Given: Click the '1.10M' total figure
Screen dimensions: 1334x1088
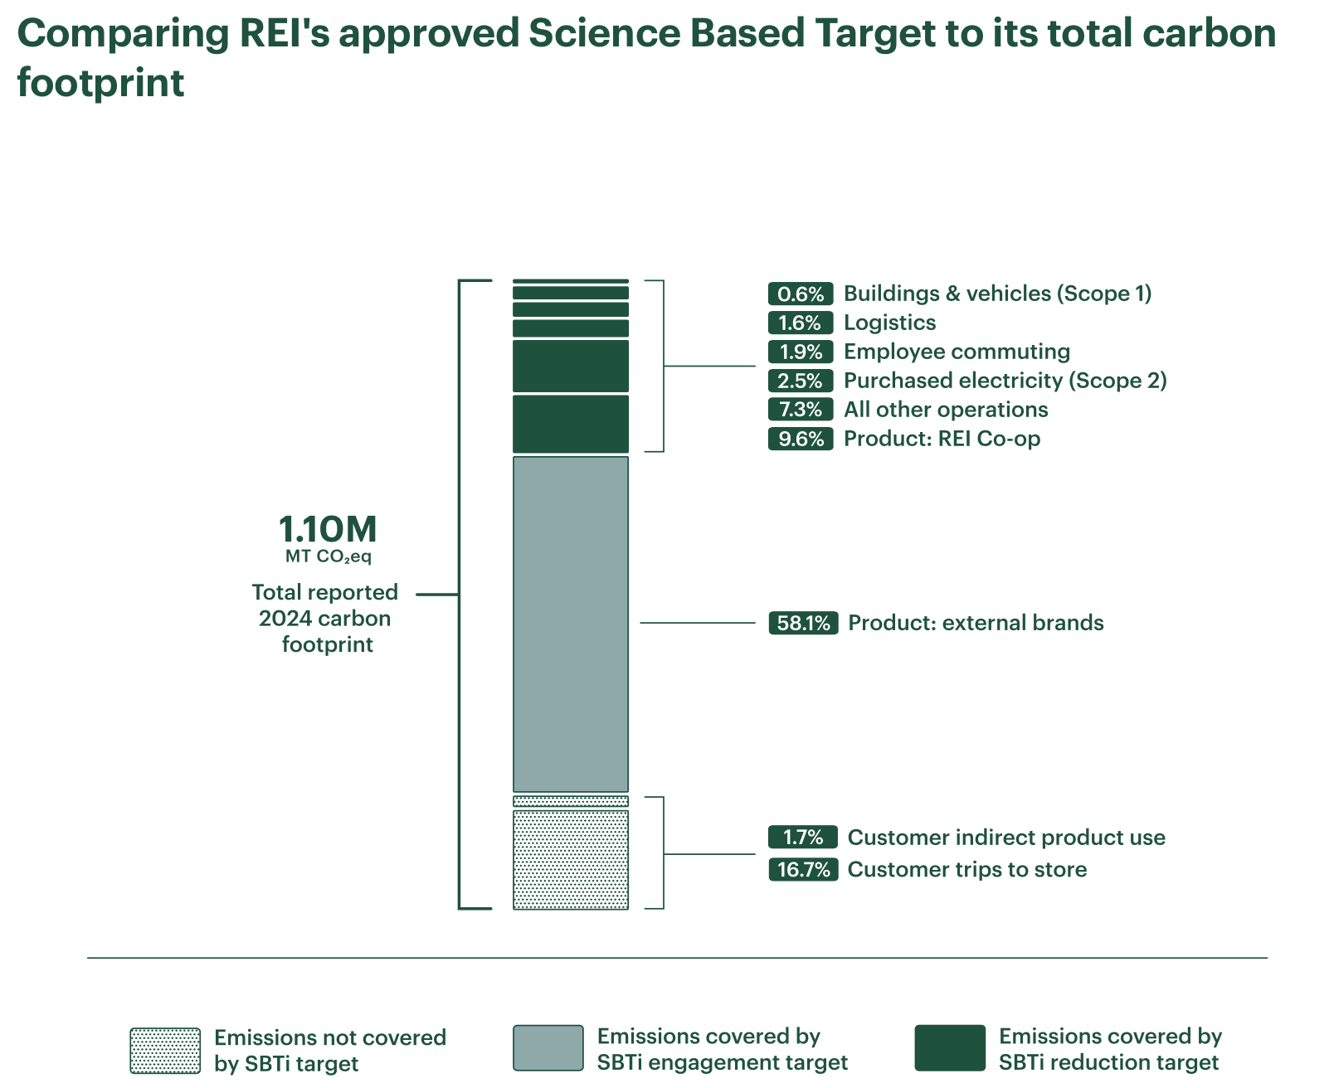Looking at the screenshot, I should pyautogui.click(x=328, y=529).
